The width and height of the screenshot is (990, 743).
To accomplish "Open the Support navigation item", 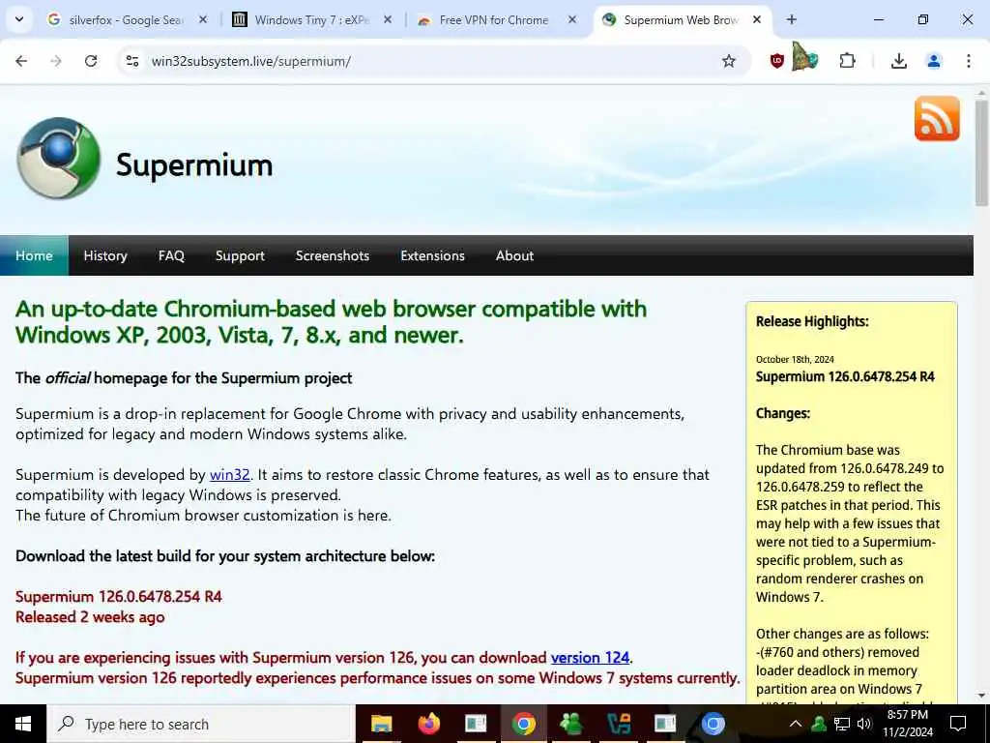I will (x=240, y=255).
